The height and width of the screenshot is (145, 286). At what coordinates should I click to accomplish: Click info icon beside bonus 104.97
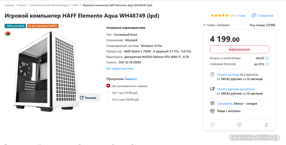[x=267, y=58]
